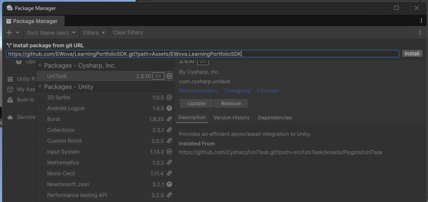Click link icon on Performance testing API row
Image resolution: width=428 pixels, height=202 pixels.
tap(169, 195)
